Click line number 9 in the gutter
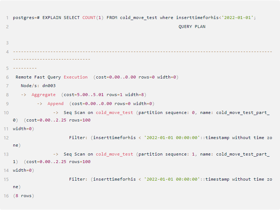Viewport: 280px width, 210px height. (7, 104)
